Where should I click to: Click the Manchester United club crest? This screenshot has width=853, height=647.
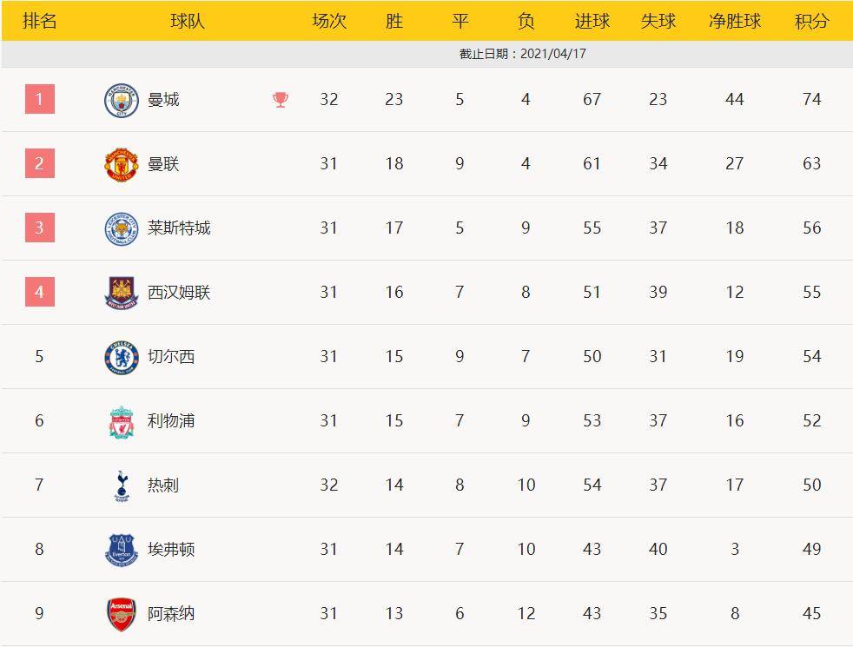[122, 164]
